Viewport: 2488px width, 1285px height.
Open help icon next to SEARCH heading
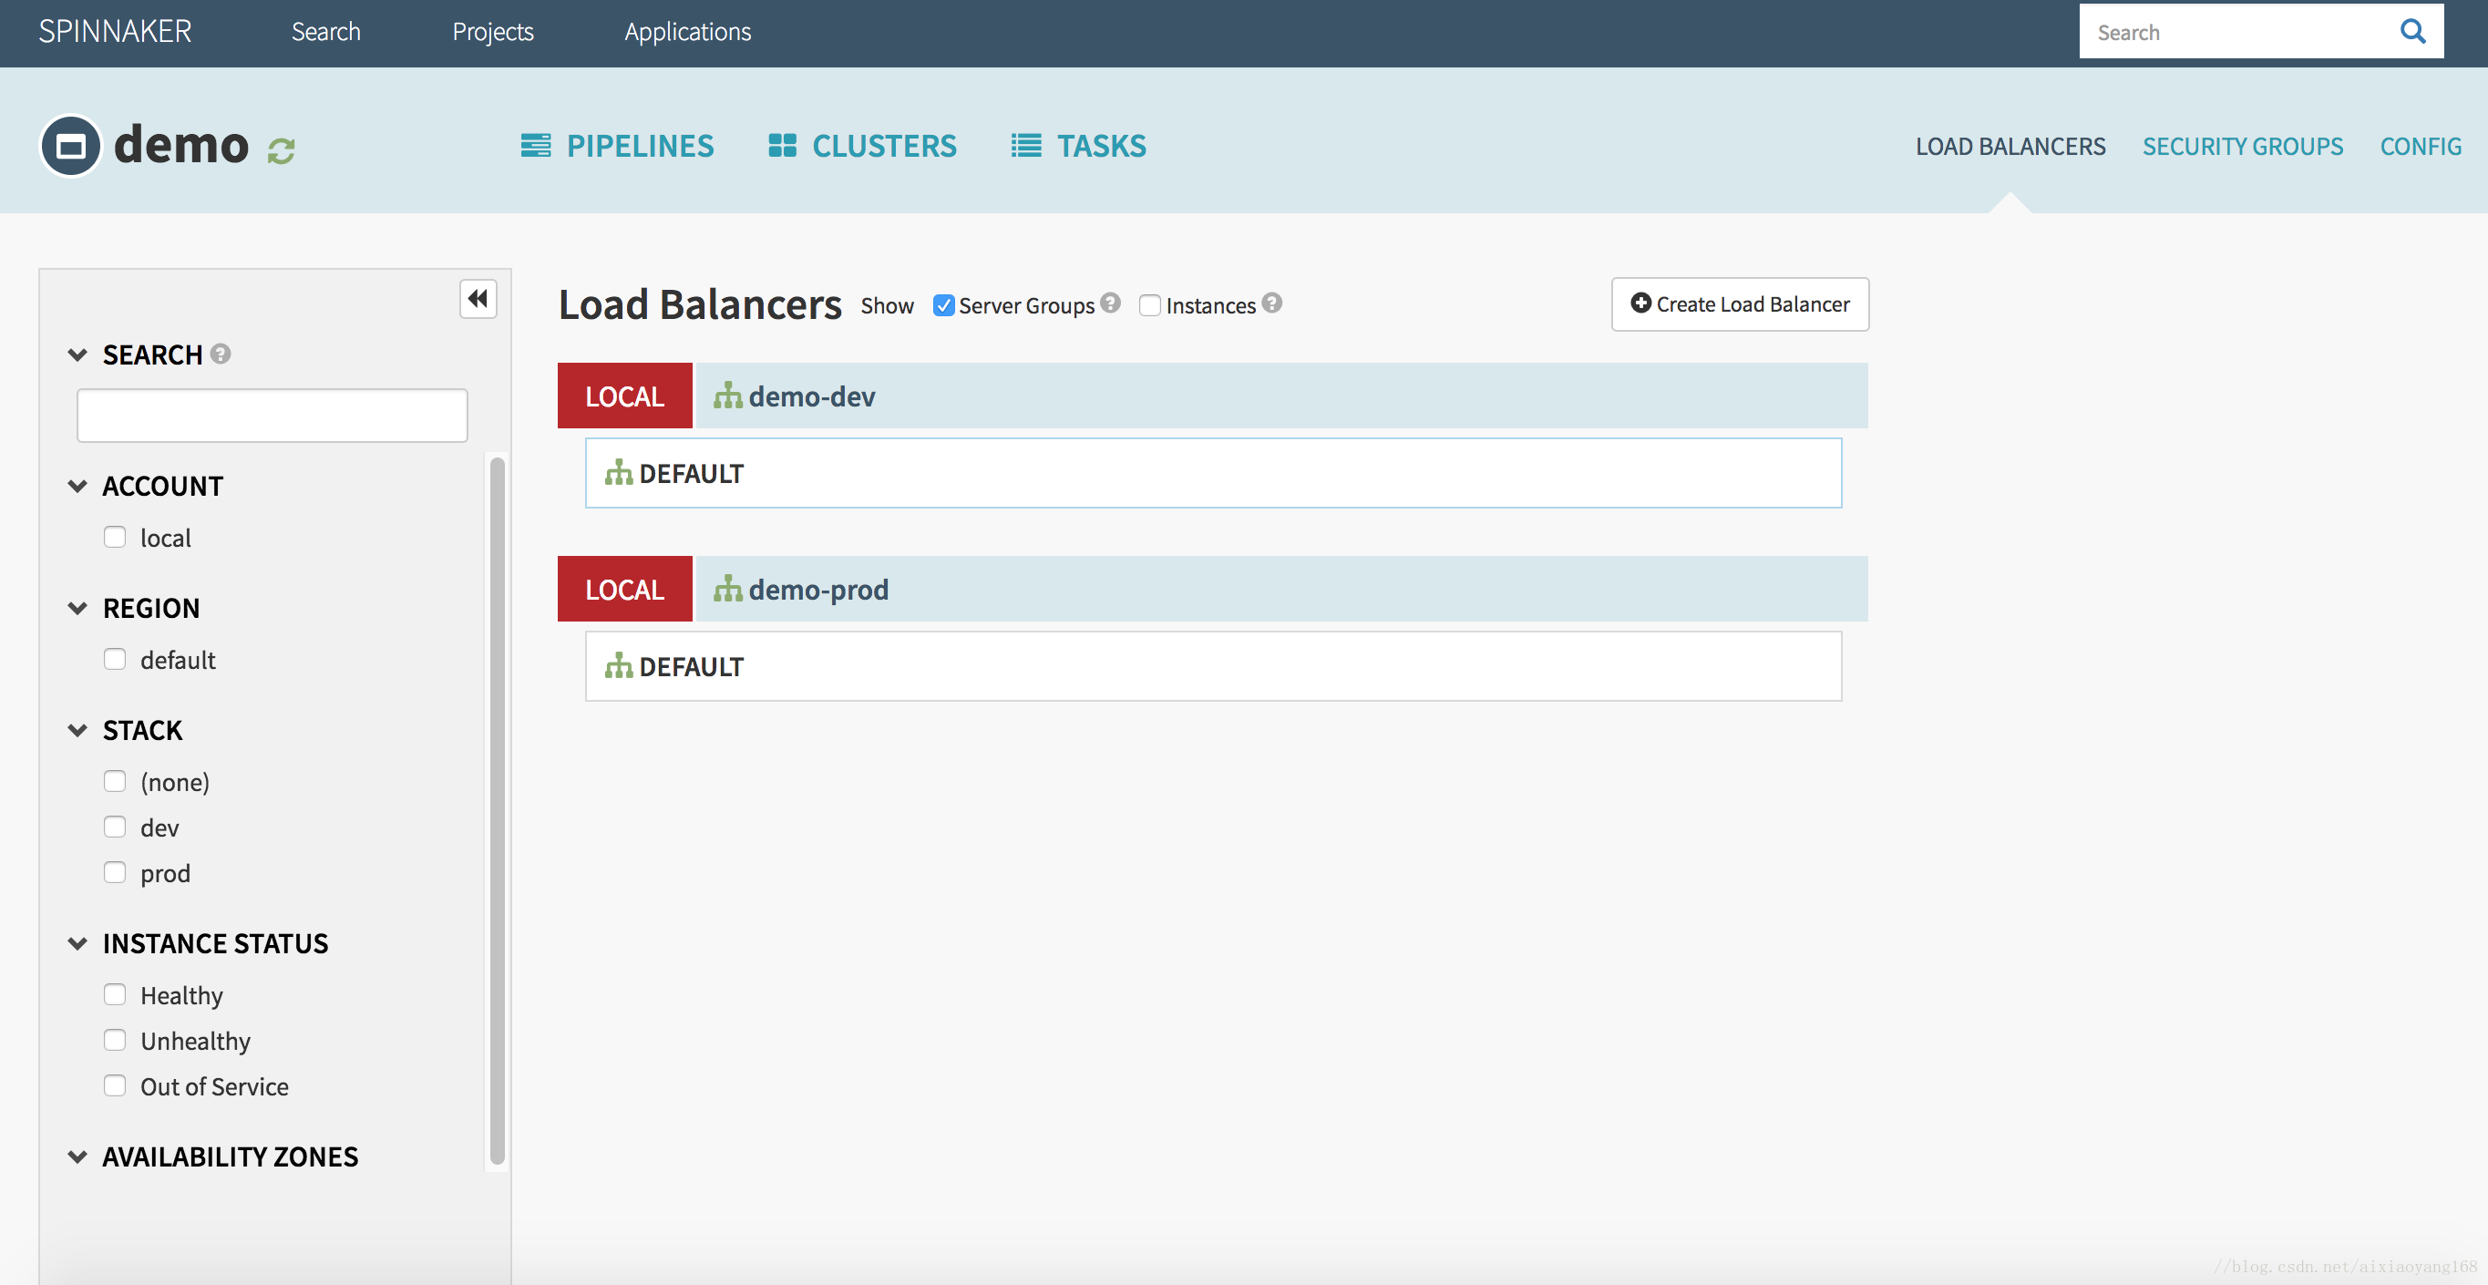pos(221,354)
